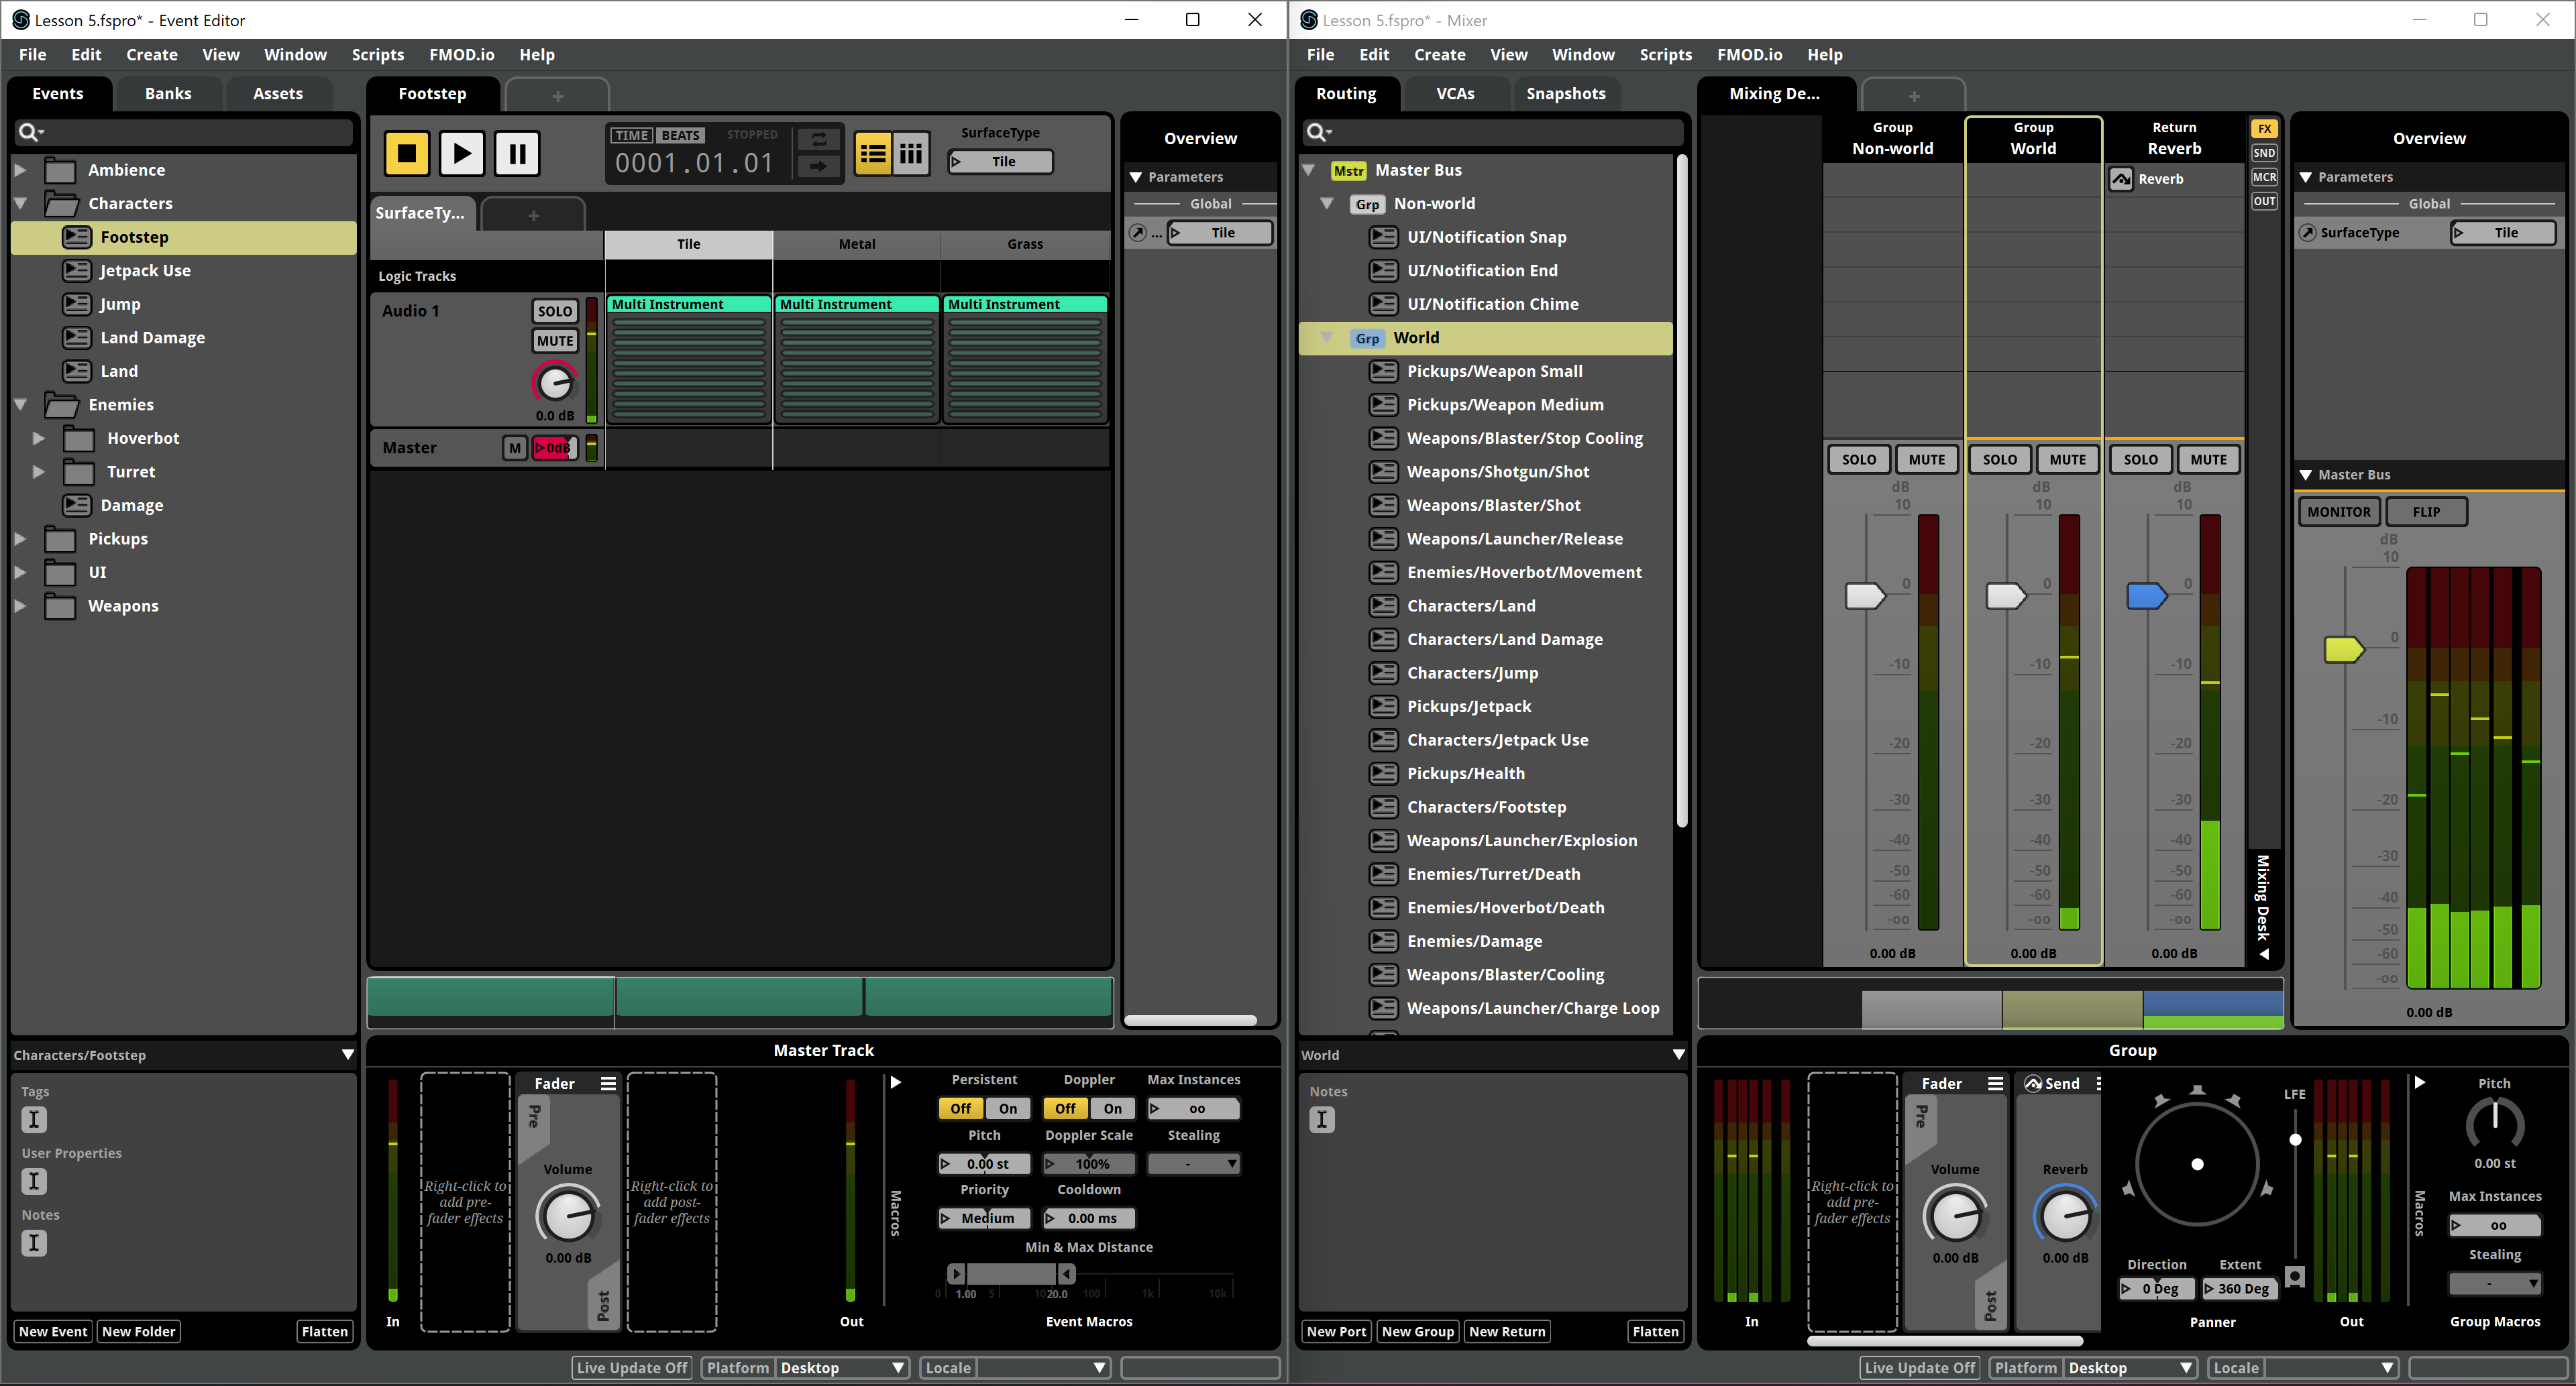Click the LFE speaker icon in panner
This screenshot has width=2576, height=1386.
[x=2295, y=1276]
